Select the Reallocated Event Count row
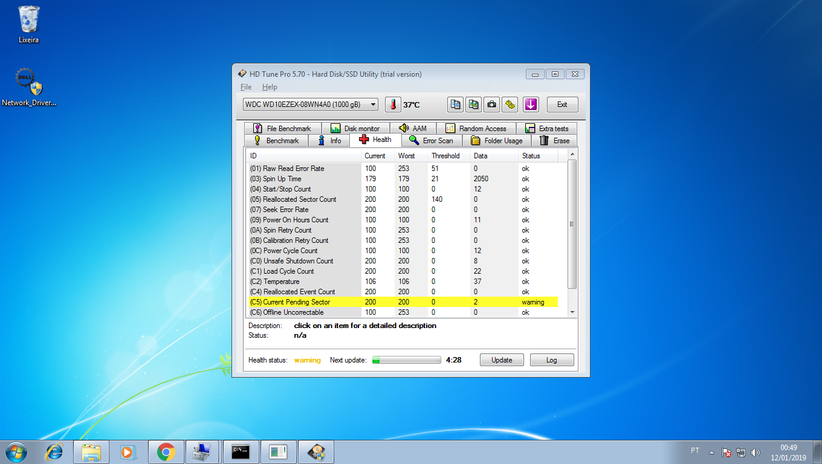The height and width of the screenshot is (464, 822). point(403,292)
